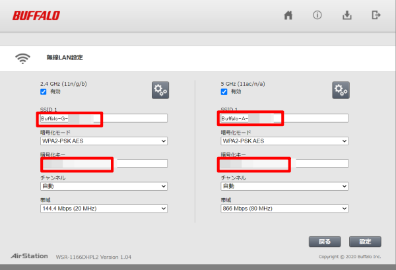Click the 2.4 GHz (11n/g/b) label

[x=63, y=84]
